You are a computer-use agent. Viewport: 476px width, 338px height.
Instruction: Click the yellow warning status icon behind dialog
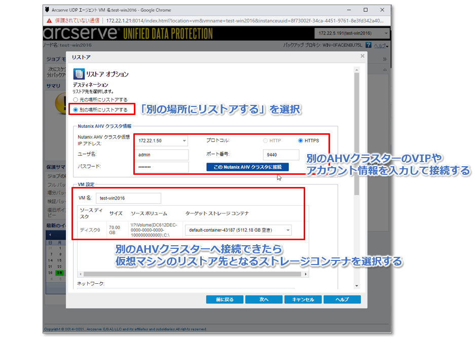(x=61, y=103)
